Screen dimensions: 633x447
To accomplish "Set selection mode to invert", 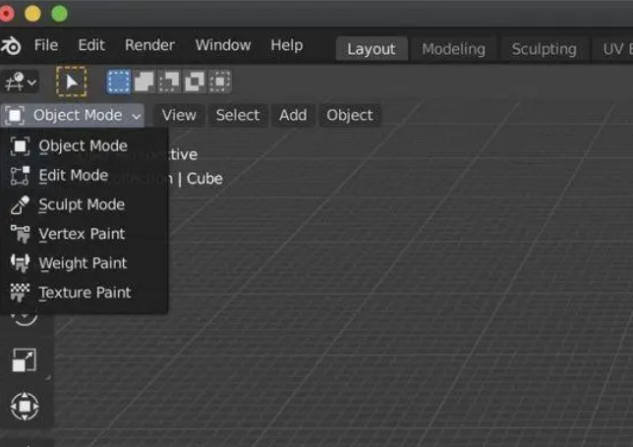I will [x=195, y=82].
